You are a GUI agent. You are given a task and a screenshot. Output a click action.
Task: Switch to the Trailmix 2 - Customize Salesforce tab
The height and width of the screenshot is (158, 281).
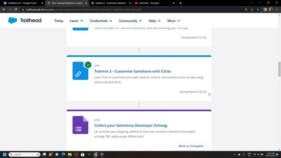pos(111,3)
